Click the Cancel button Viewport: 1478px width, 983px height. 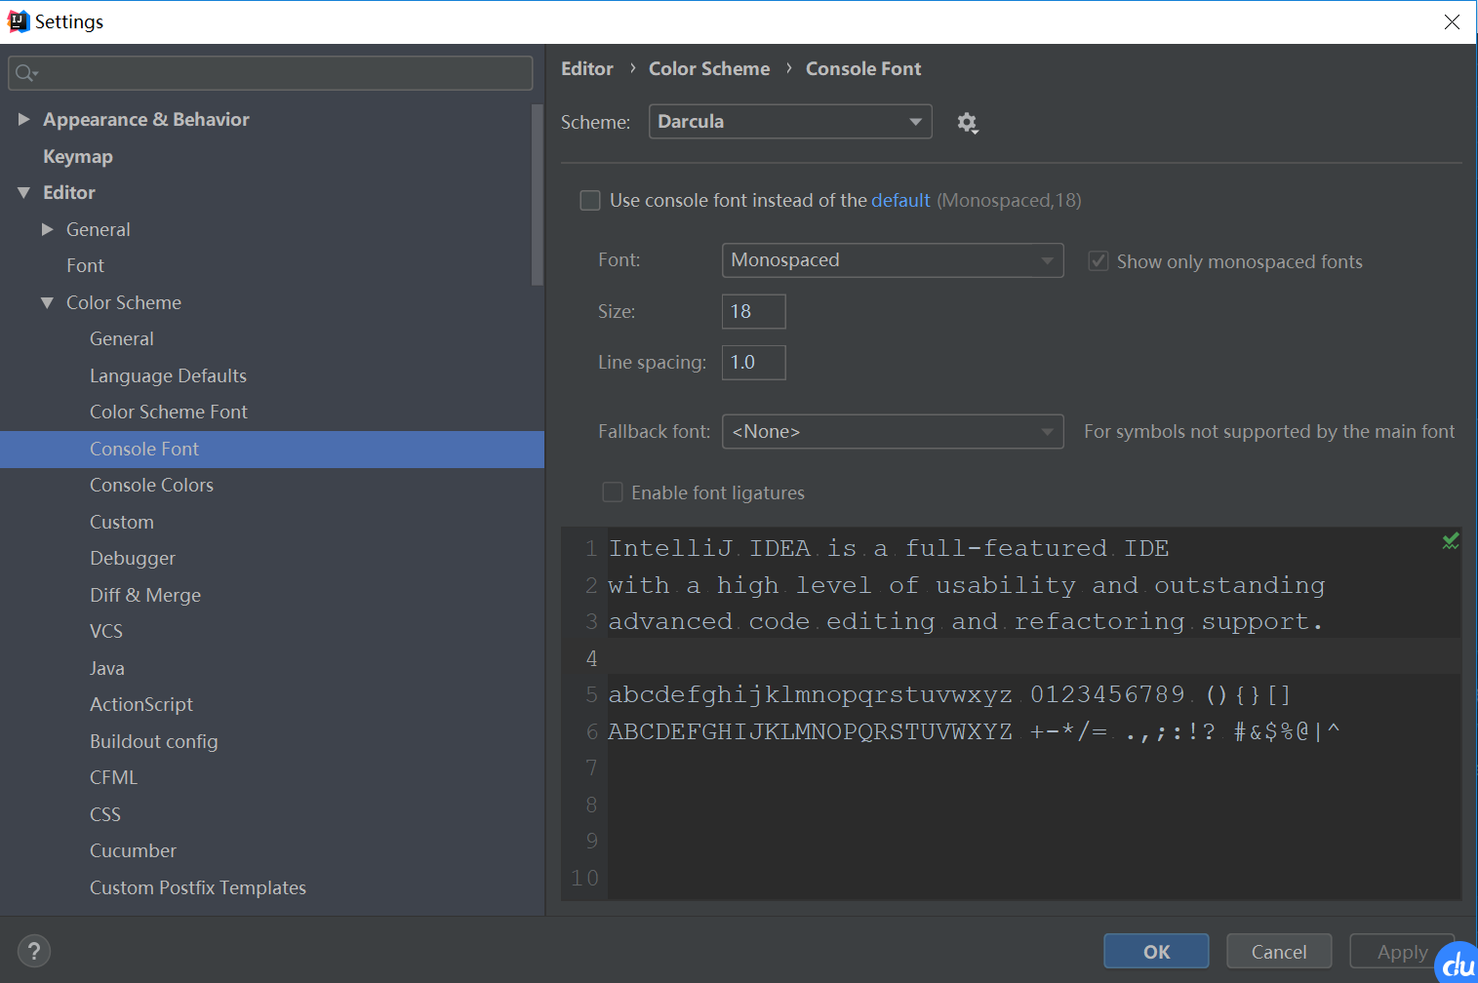tap(1279, 952)
